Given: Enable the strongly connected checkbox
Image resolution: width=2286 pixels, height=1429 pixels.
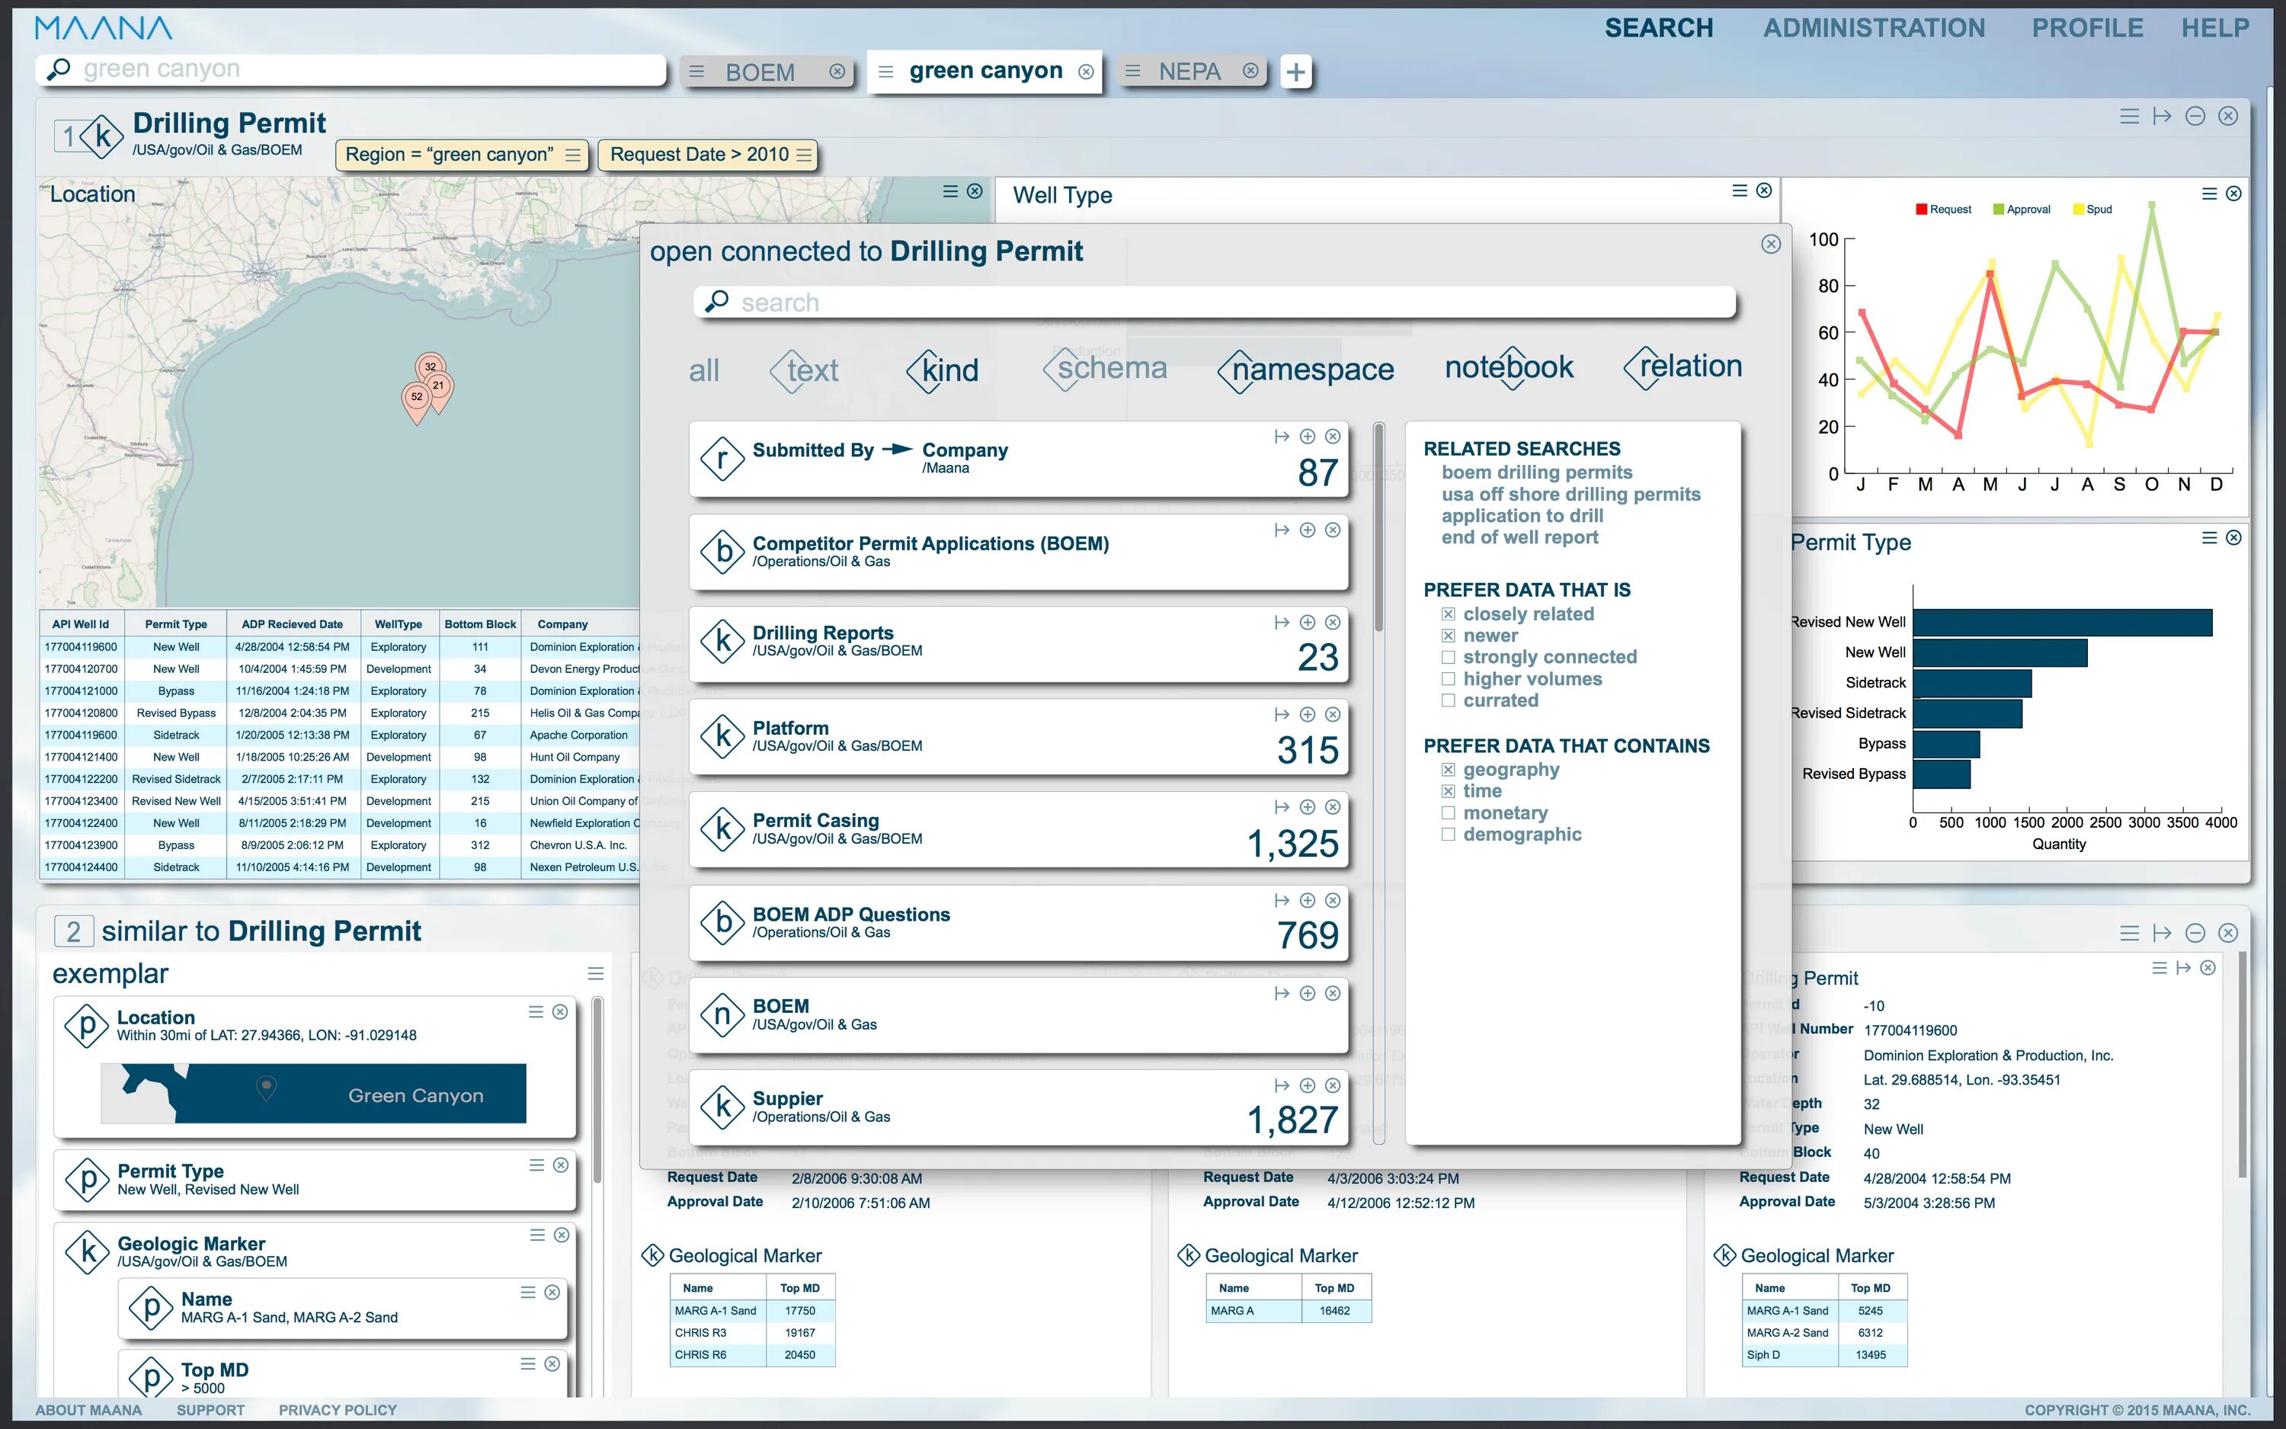Looking at the screenshot, I should click(1448, 657).
